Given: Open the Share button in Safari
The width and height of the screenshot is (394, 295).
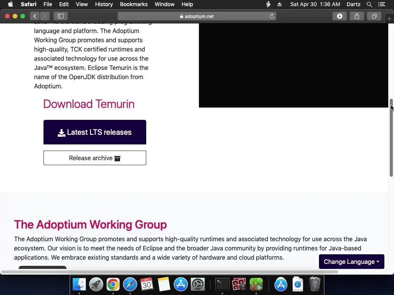Looking at the screenshot, I should click(357, 16).
